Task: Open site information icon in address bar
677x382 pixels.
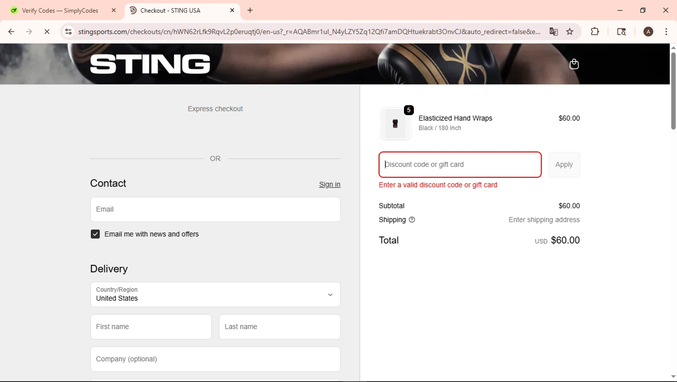Action: tap(69, 32)
